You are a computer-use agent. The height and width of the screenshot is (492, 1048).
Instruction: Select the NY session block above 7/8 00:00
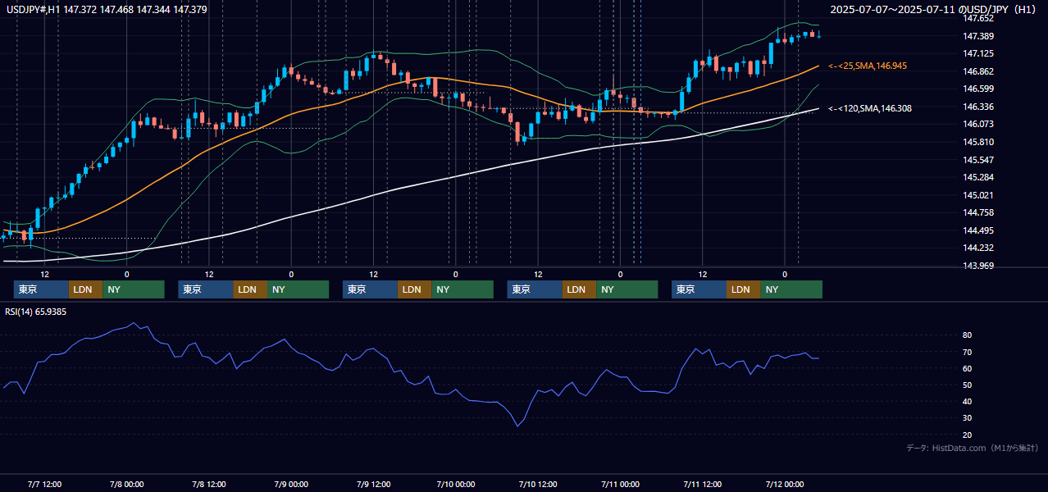pyautogui.click(x=134, y=289)
